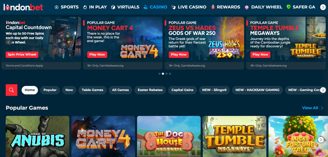The width and height of the screenshot is (328, 157).
Task: Open the Hand of Anubis game thumbnail
Action: coord(38,136)
